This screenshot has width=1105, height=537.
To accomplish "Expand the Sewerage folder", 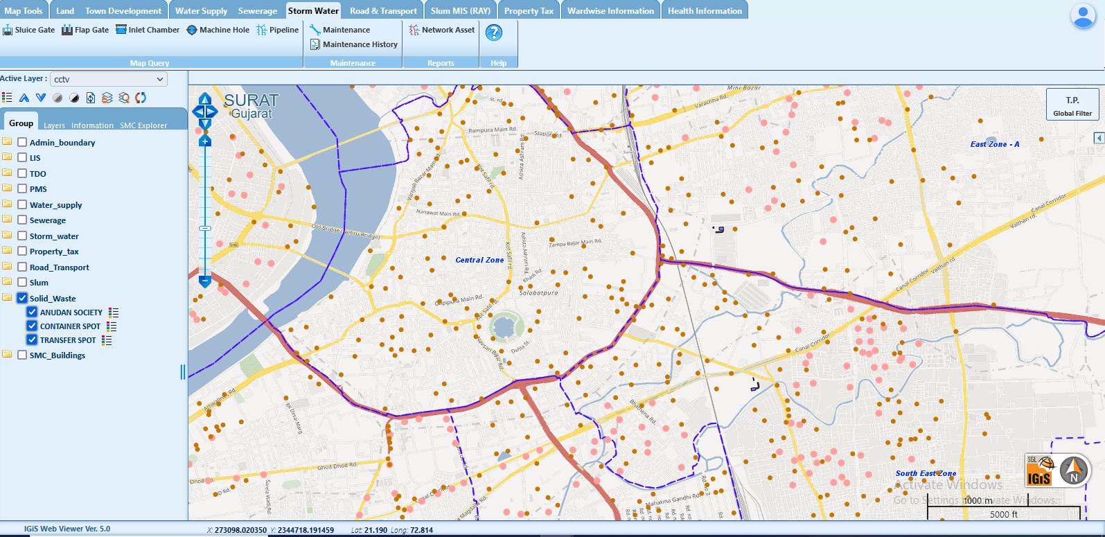I will pyautogui.click(x=7, y=219).
